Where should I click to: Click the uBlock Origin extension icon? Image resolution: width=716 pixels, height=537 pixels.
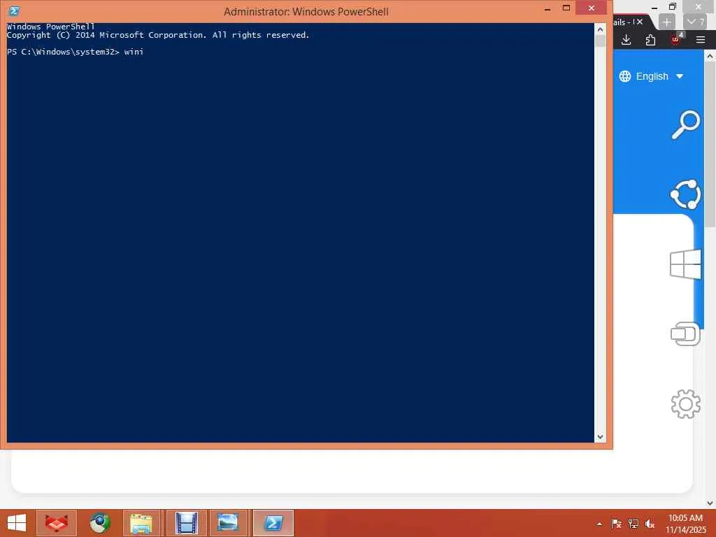(x=676, y=39)
